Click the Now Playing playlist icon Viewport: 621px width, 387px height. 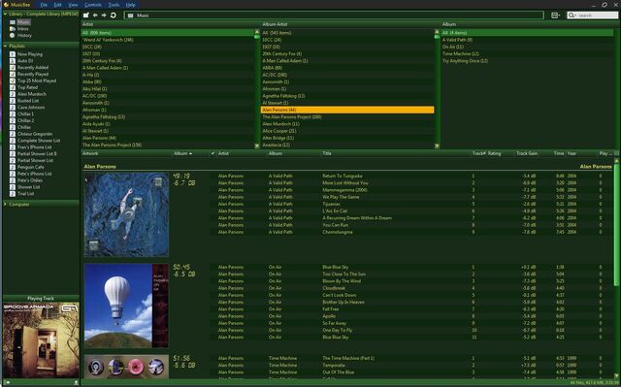(13, 54)
